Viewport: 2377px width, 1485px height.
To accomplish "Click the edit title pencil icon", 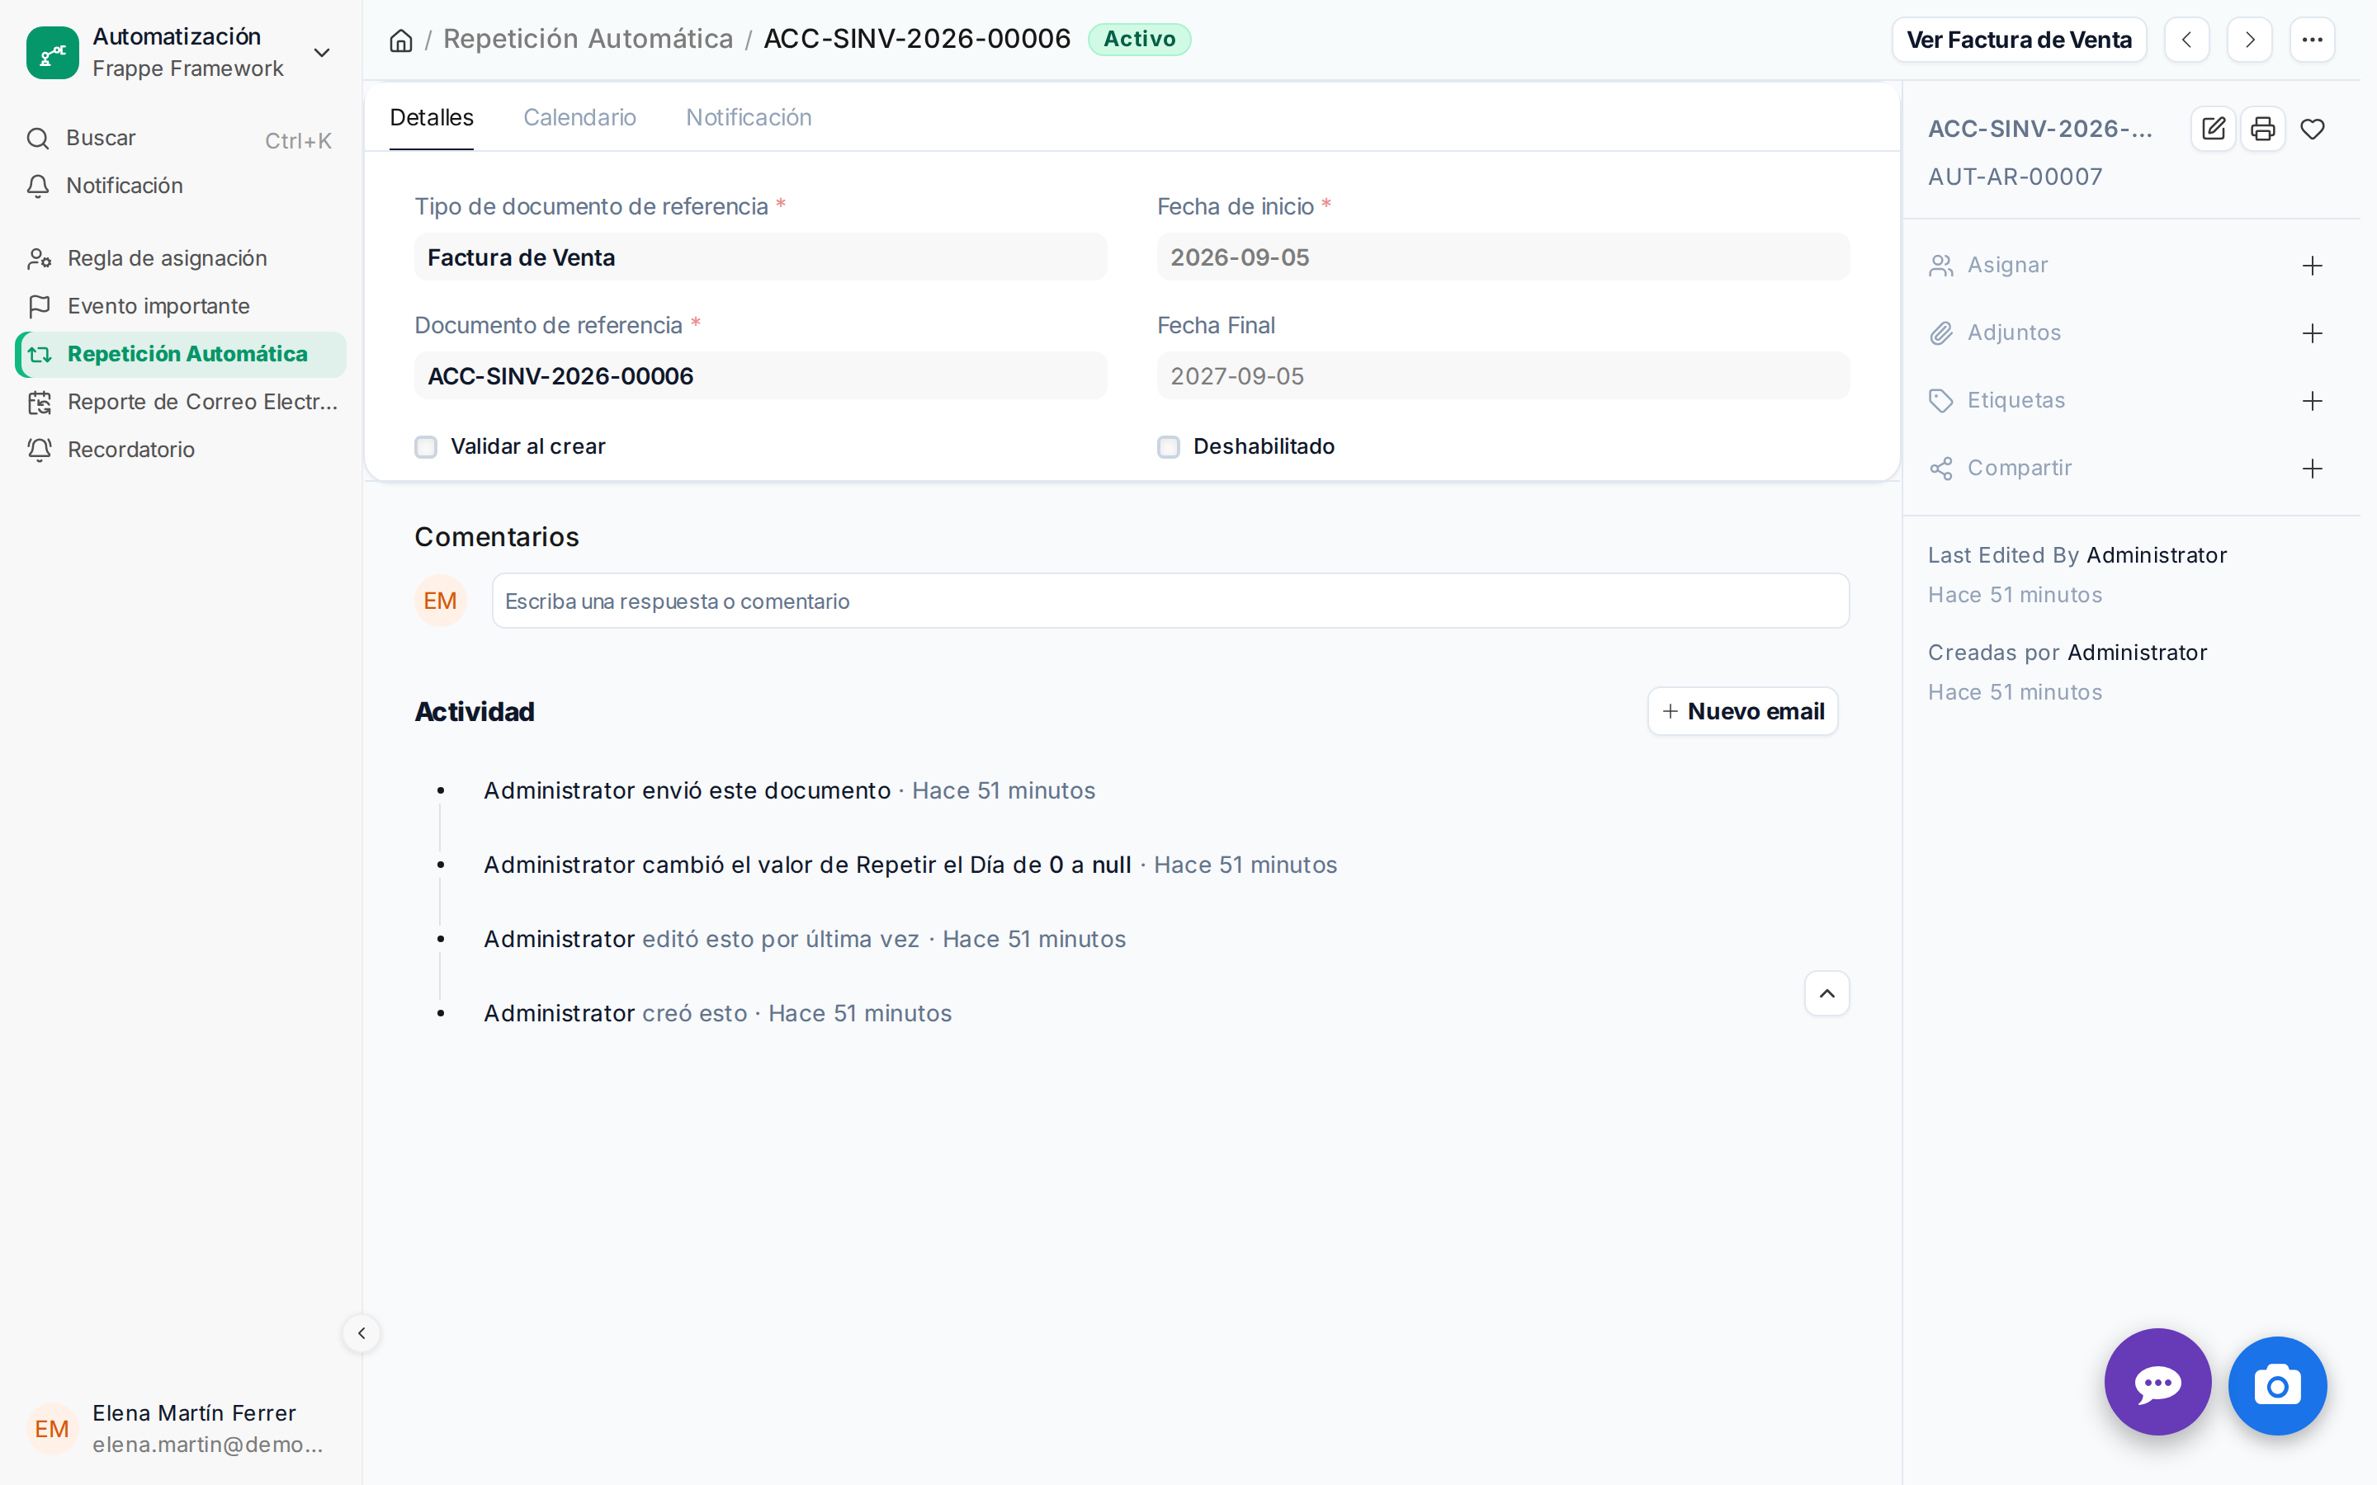I will click(x=2213, y=129).
